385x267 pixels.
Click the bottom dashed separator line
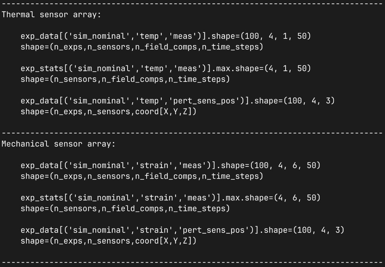[x=192, y=262]
